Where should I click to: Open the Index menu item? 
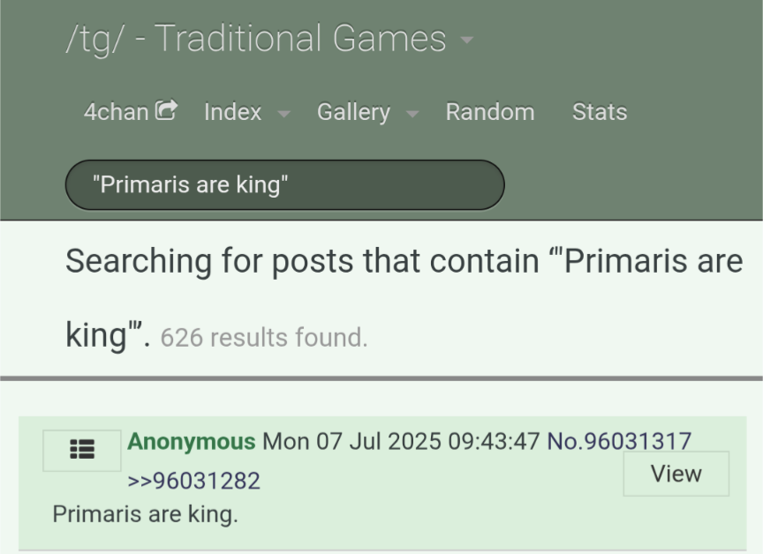pos(232,112)
